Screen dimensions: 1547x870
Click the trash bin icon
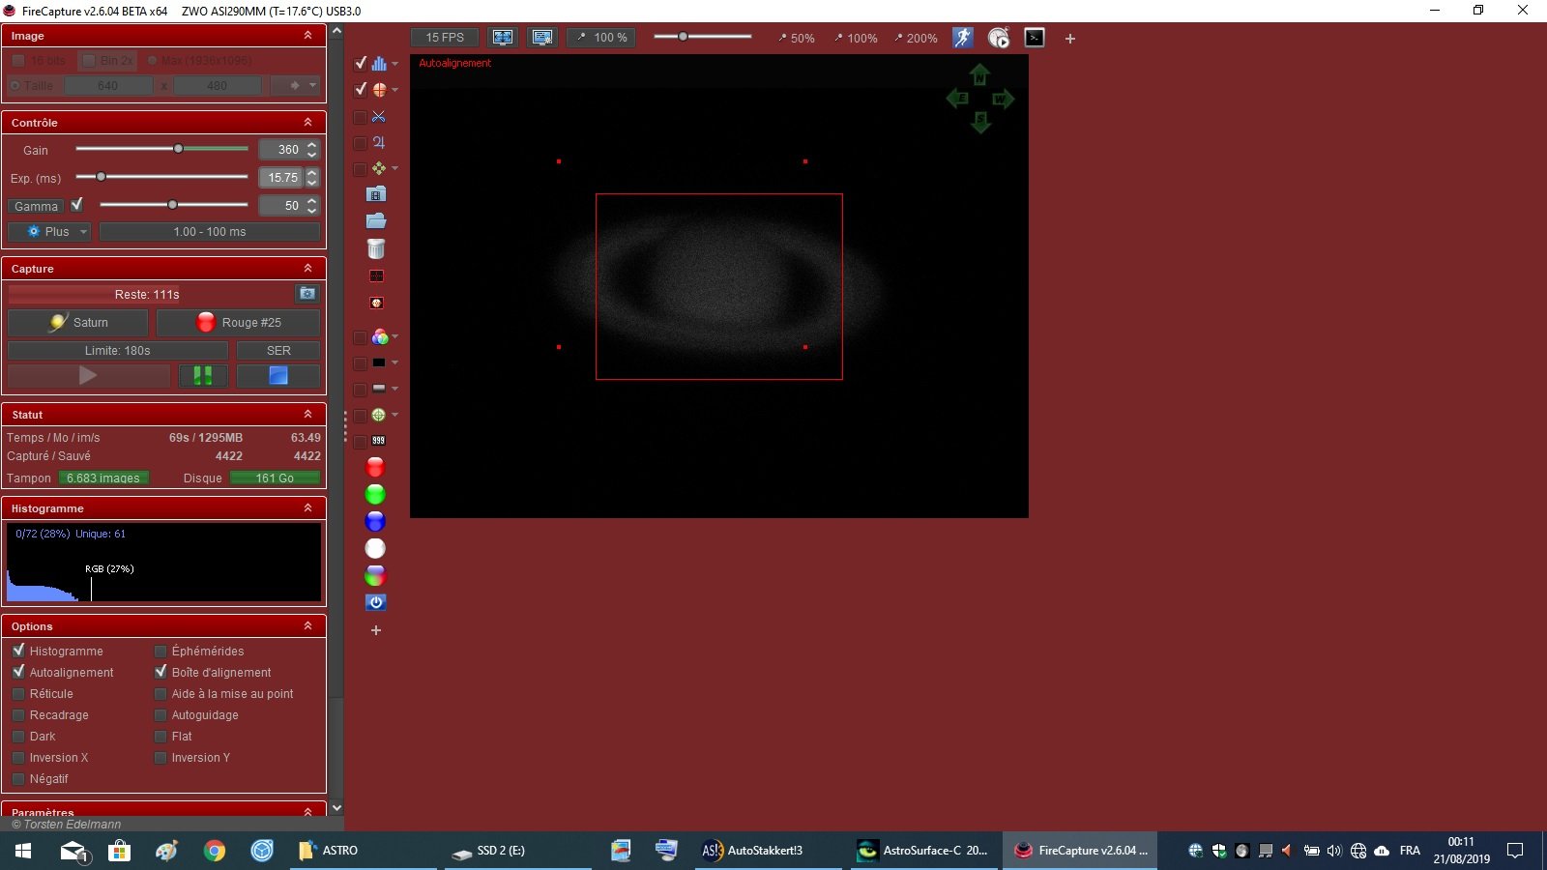coord(376,248)
